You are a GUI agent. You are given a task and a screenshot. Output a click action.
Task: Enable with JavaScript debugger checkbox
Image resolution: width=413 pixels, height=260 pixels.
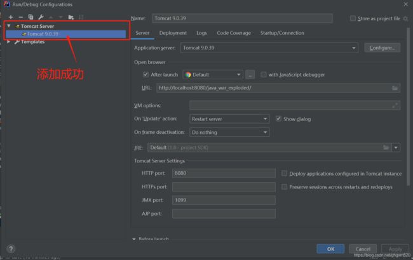(264, 75)
